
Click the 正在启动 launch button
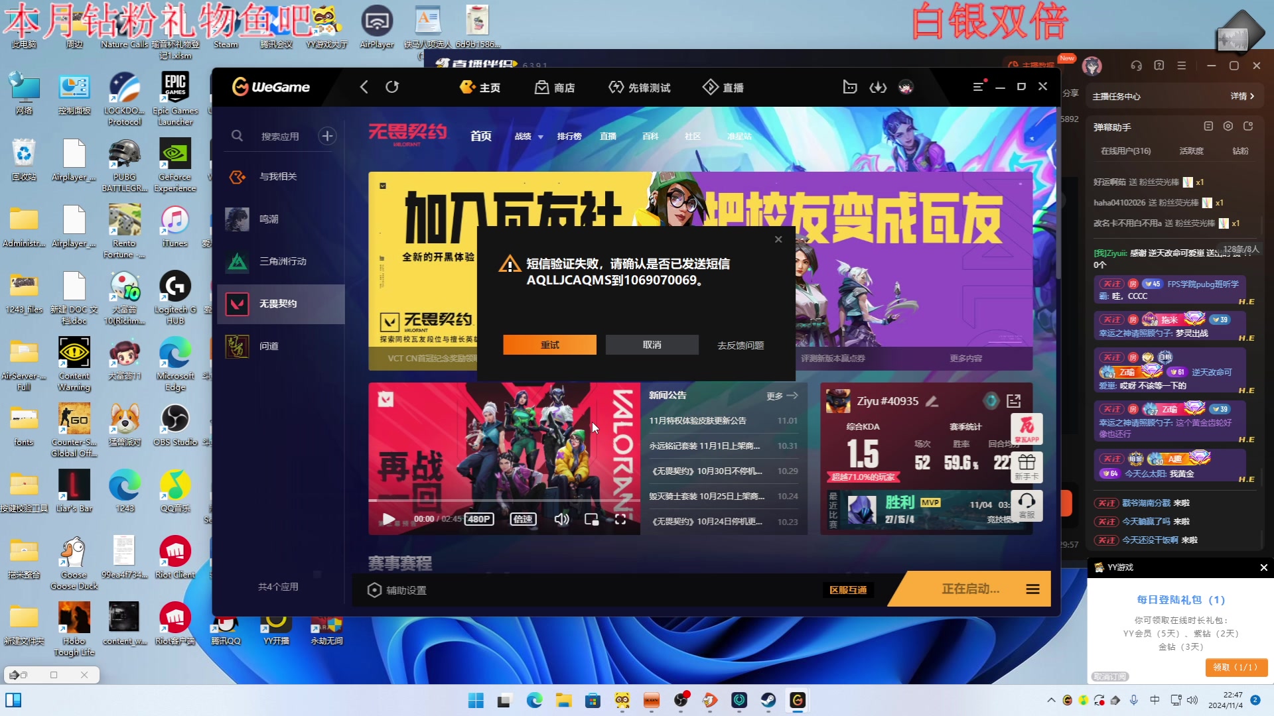coord(970,589)
